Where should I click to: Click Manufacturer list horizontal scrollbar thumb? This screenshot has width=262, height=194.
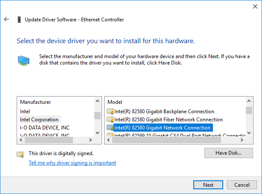pyautogui.click(x=49, y=140)
